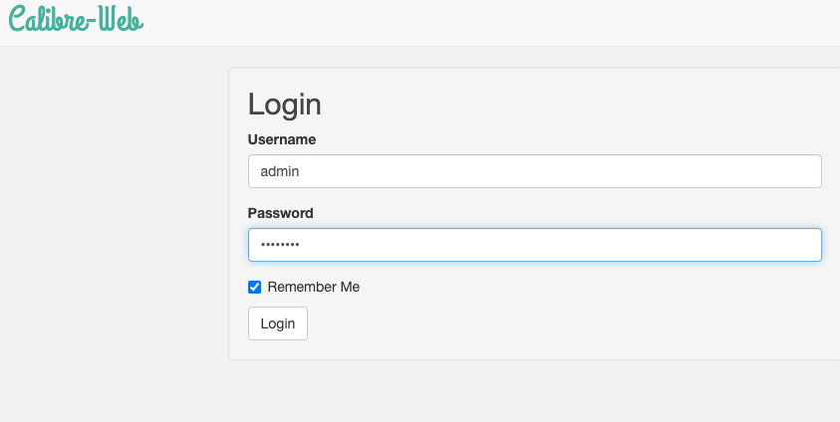Open the Calibre-Web logo home link
Screen dimensions: 840x422
76,18
